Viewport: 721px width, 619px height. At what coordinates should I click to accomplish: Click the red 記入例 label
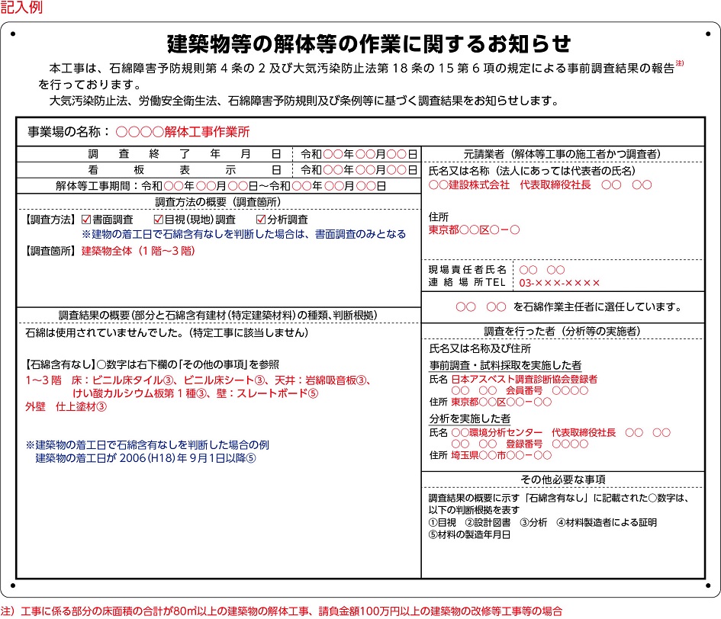point(21,8)
